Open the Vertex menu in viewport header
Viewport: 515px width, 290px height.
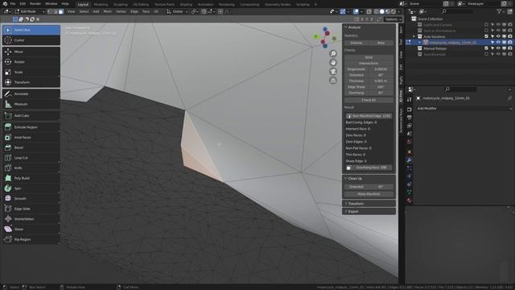[x=121, y=11]
